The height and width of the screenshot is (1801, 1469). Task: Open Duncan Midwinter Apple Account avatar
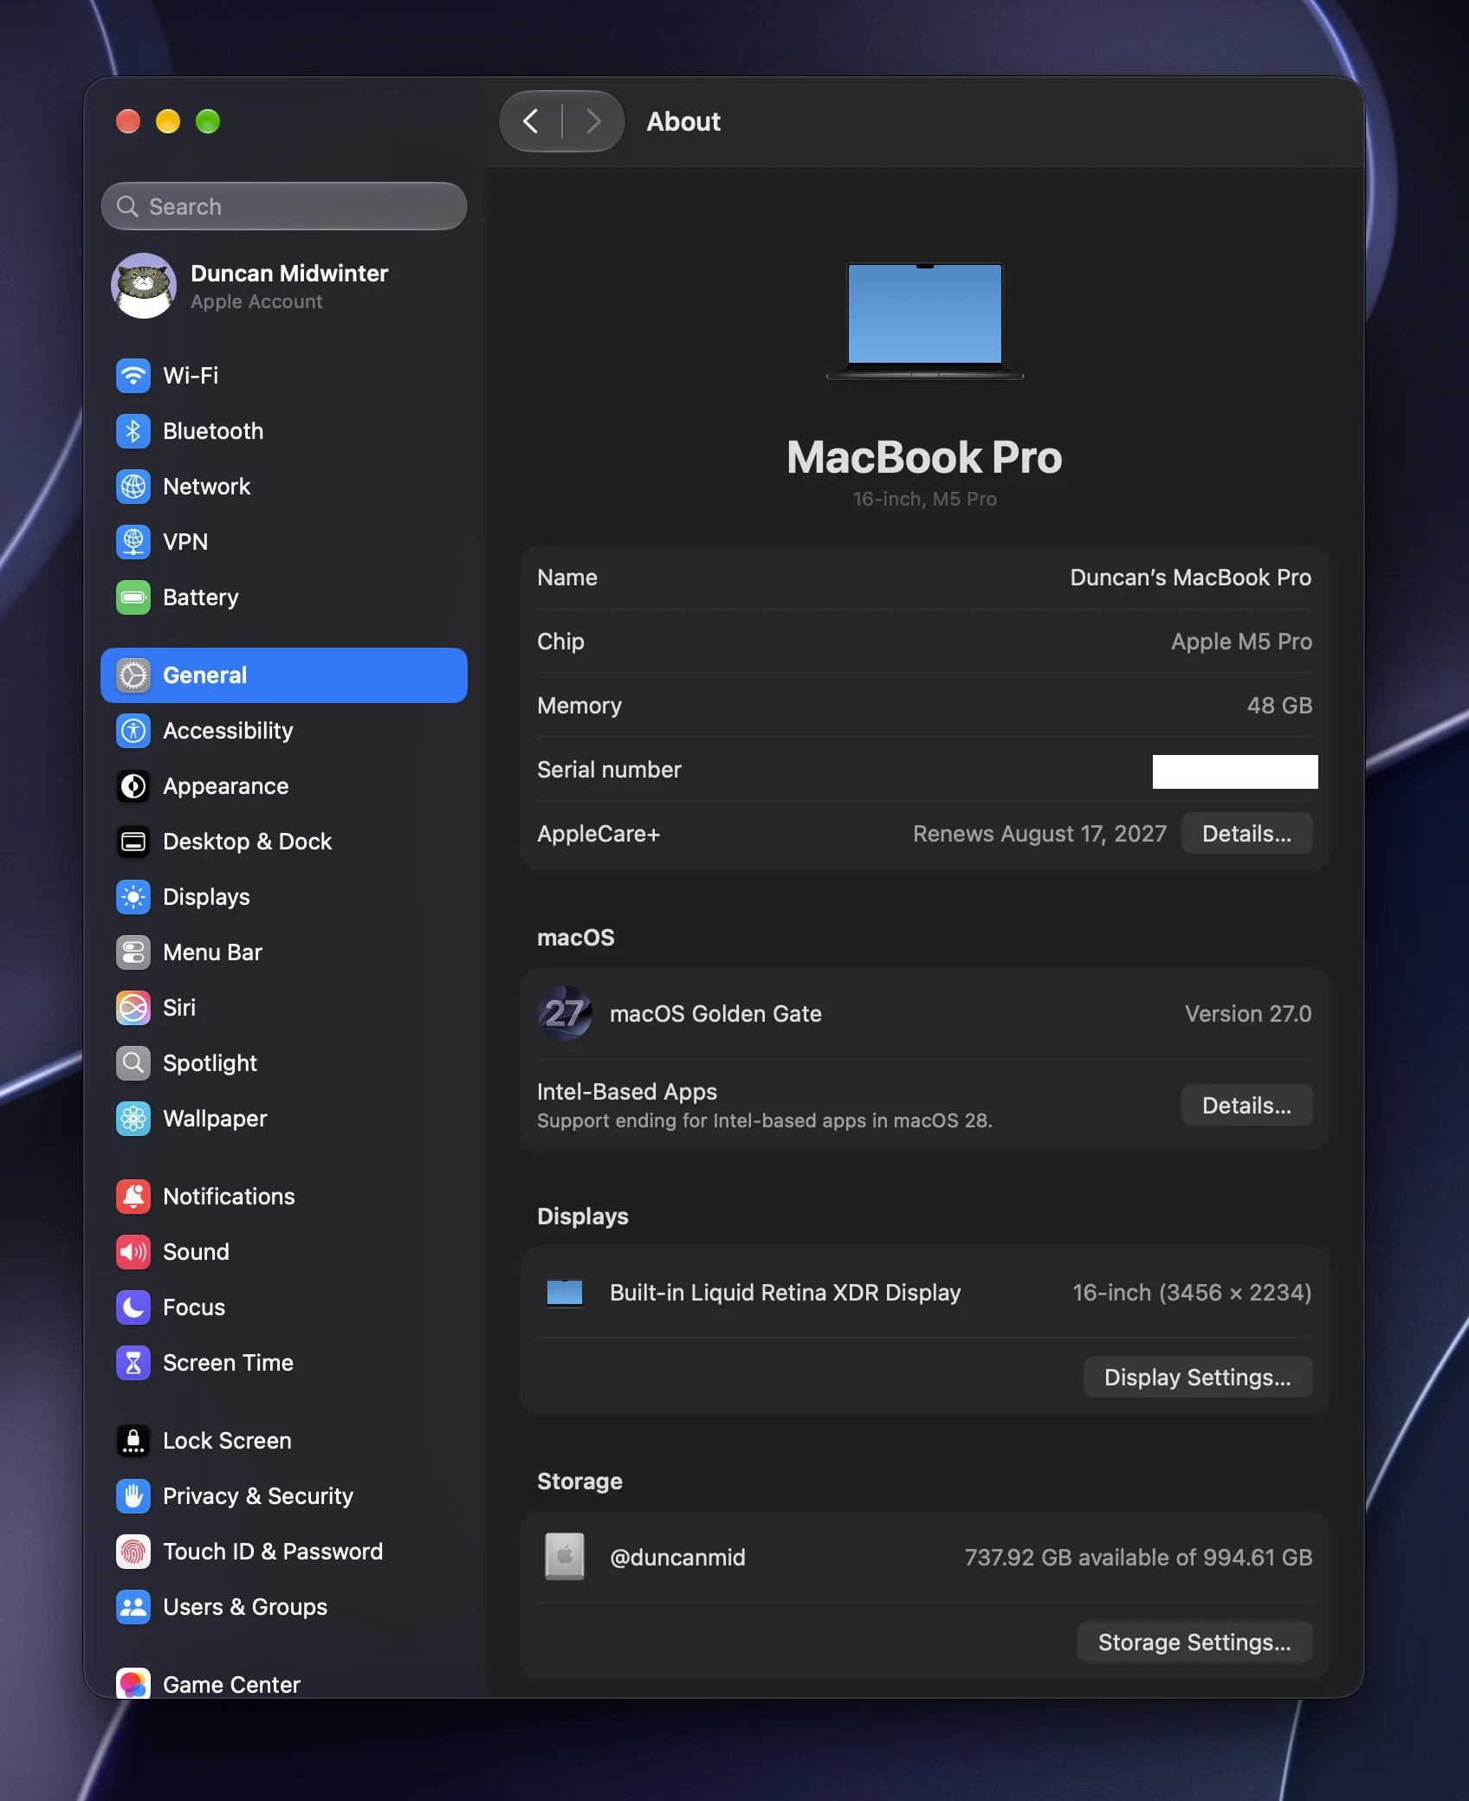coord(144,286)
